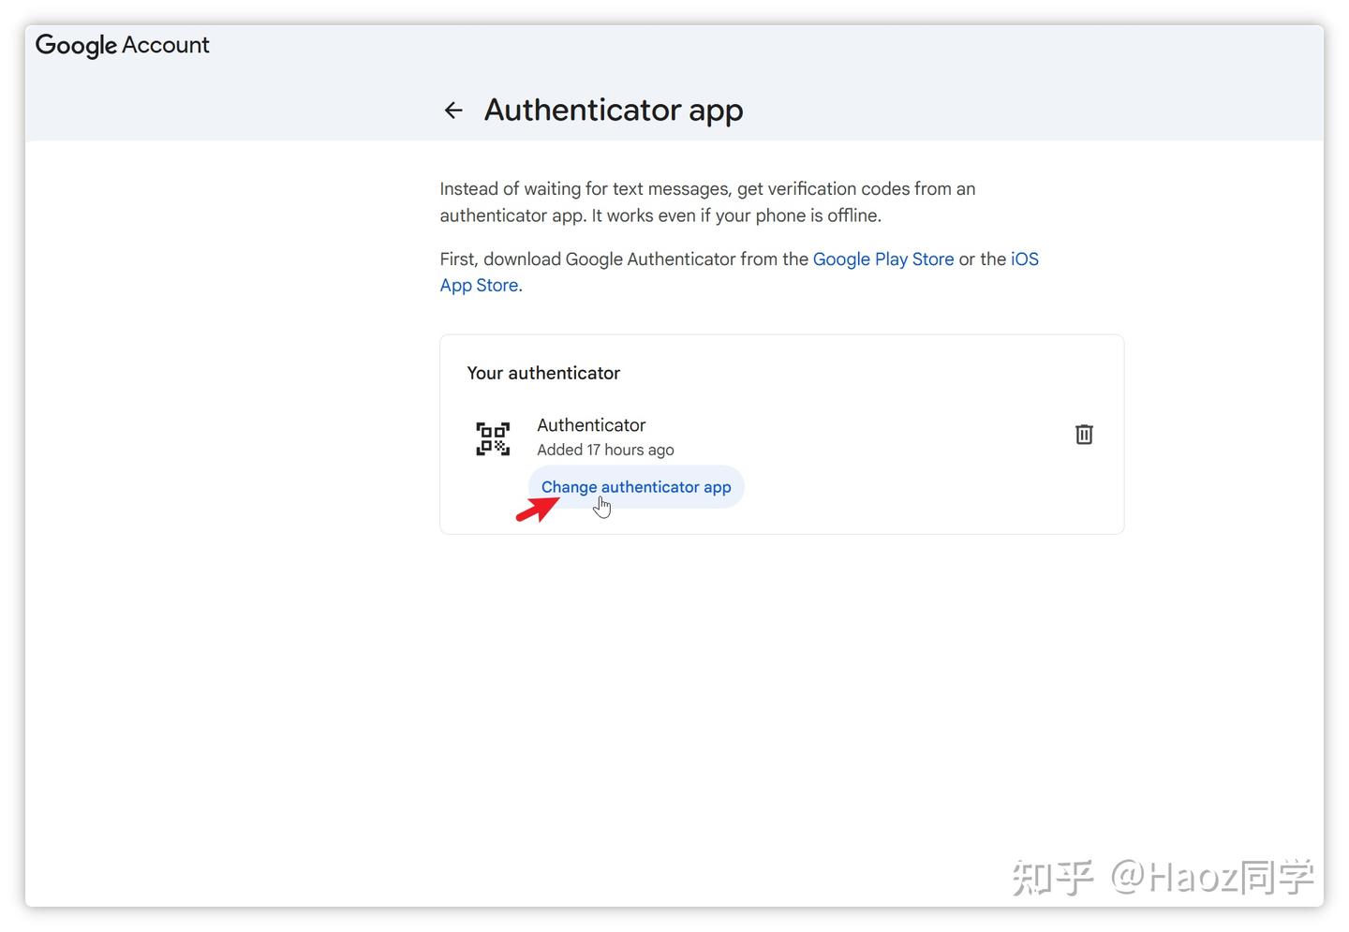The height and width of the screenshot is (932, 1349).
Task: Open the Google Play Store link
Action: click(882, 259)
